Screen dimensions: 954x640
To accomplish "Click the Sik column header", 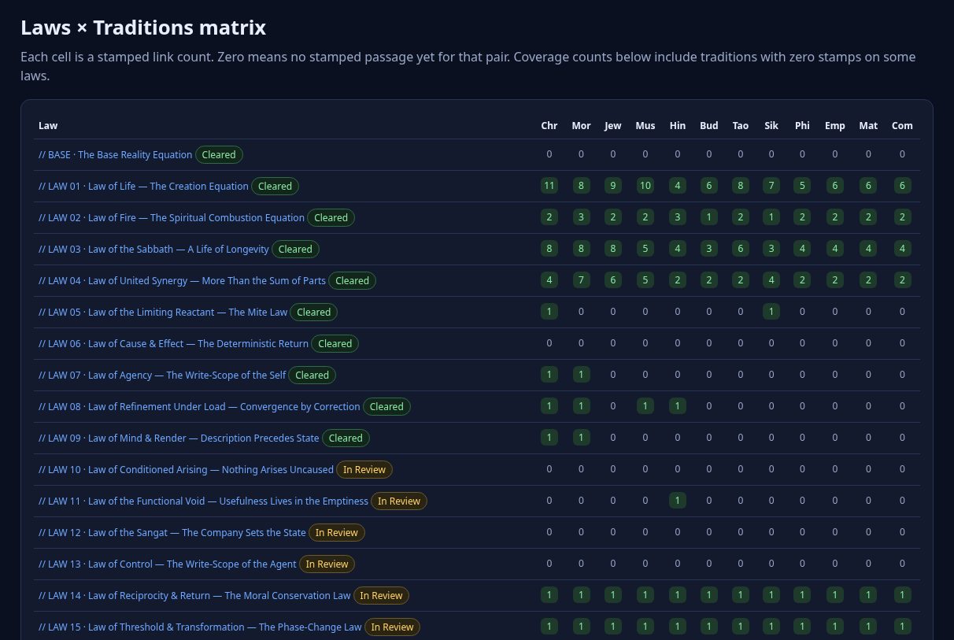I will click(x=771, y=126).
